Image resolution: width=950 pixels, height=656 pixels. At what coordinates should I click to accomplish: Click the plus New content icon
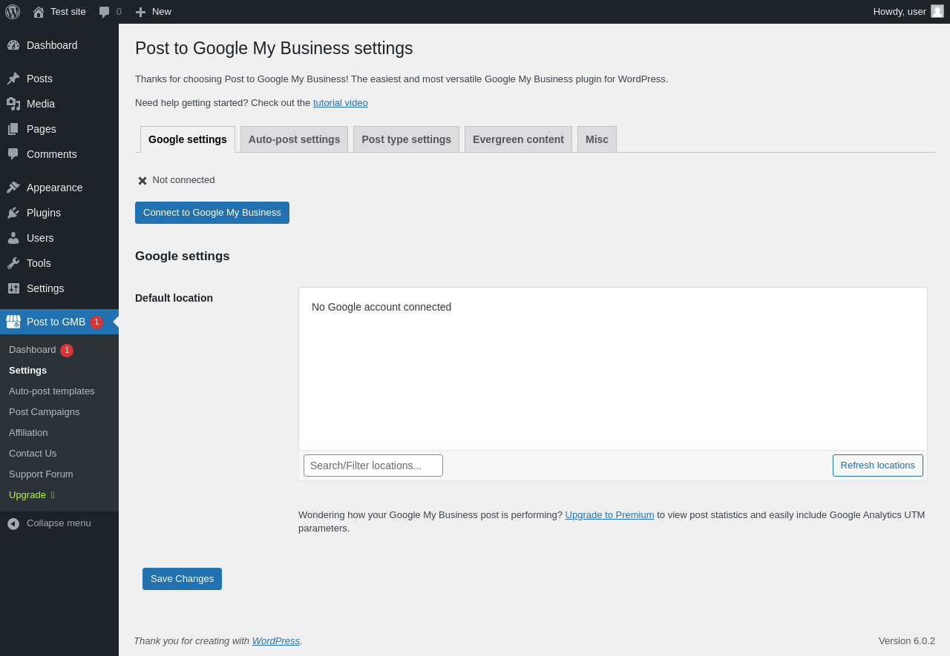tap(140, 12)
